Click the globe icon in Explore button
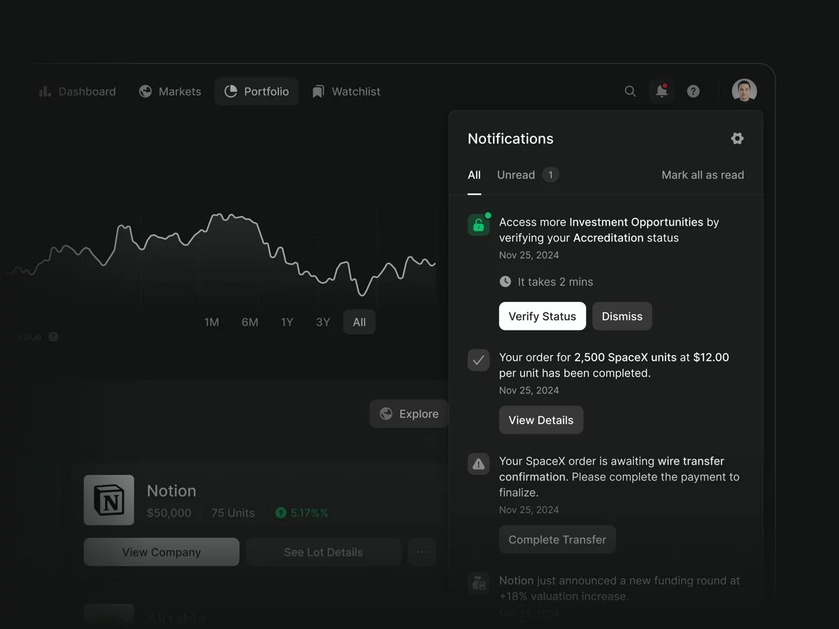The width and height of the screenshot is (839, 629). 386,414
